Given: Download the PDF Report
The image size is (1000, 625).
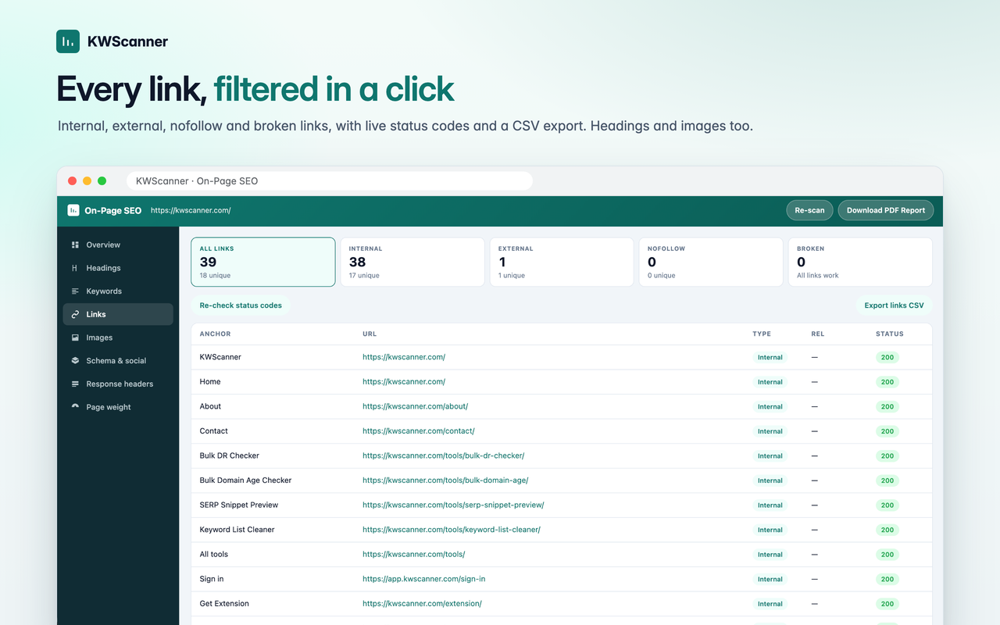Looking at the screenshot, I should coord(886,210).
